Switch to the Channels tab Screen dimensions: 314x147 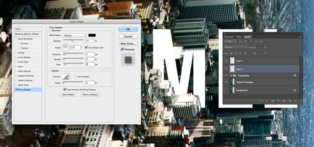click(229, 37)
